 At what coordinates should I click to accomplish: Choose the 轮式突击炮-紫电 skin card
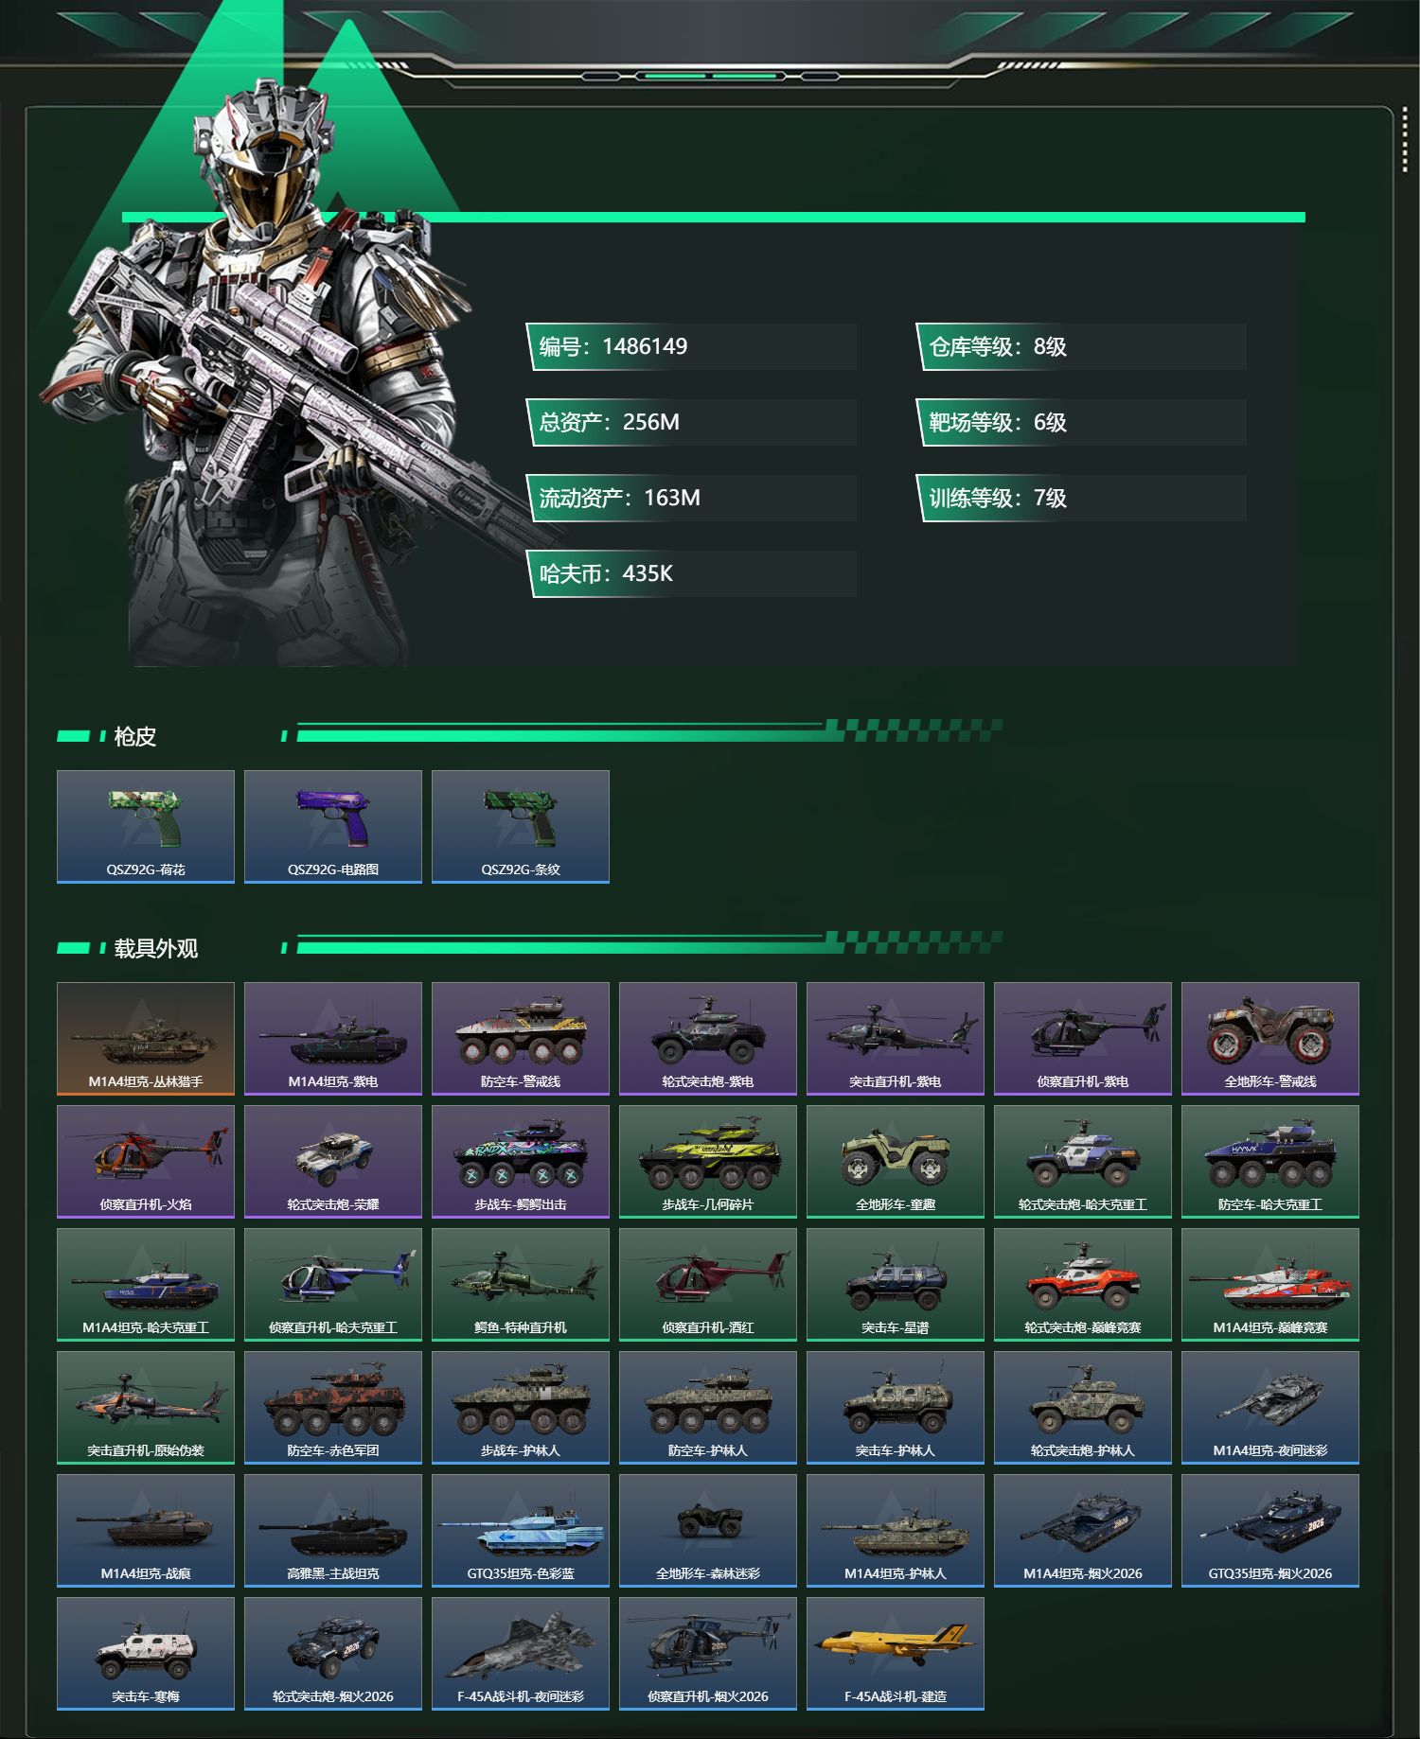708,1039
